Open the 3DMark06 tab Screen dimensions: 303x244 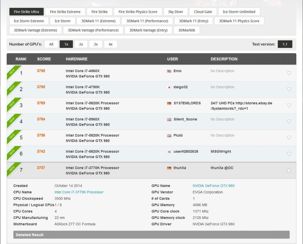point(187,30)
